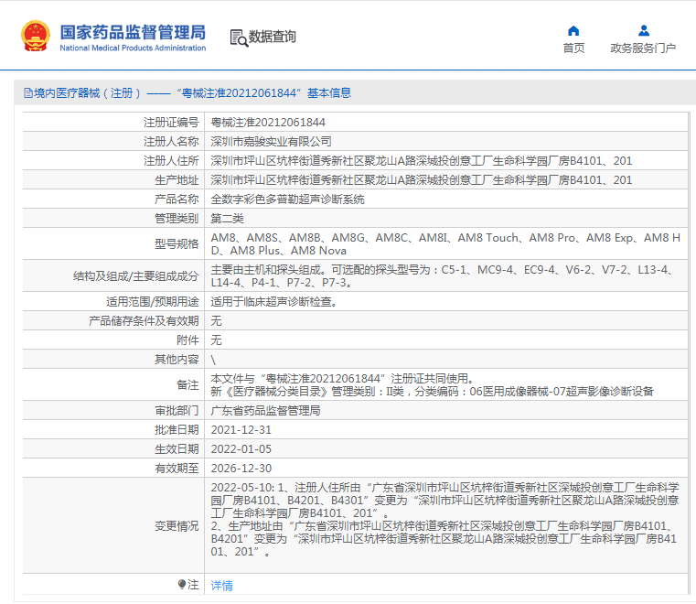This screenshot has width=696, height=604.
Task: Open the 首页 navigation text
Action: click(x=573, y=49)
